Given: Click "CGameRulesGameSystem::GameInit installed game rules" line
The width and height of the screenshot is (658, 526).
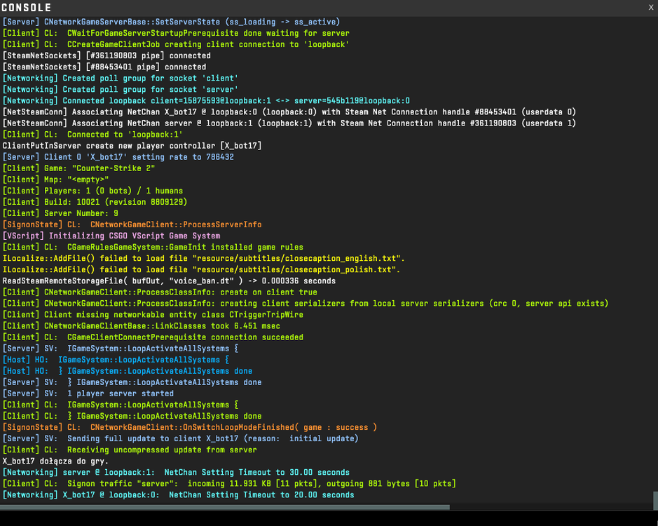Looking at the screenshot, I should [x=153, y=248].
